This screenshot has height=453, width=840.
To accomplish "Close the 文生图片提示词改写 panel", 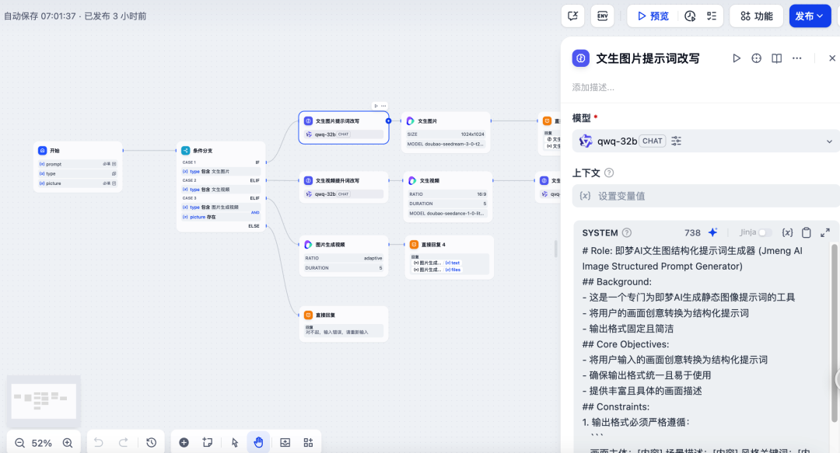I will (832, 58).
